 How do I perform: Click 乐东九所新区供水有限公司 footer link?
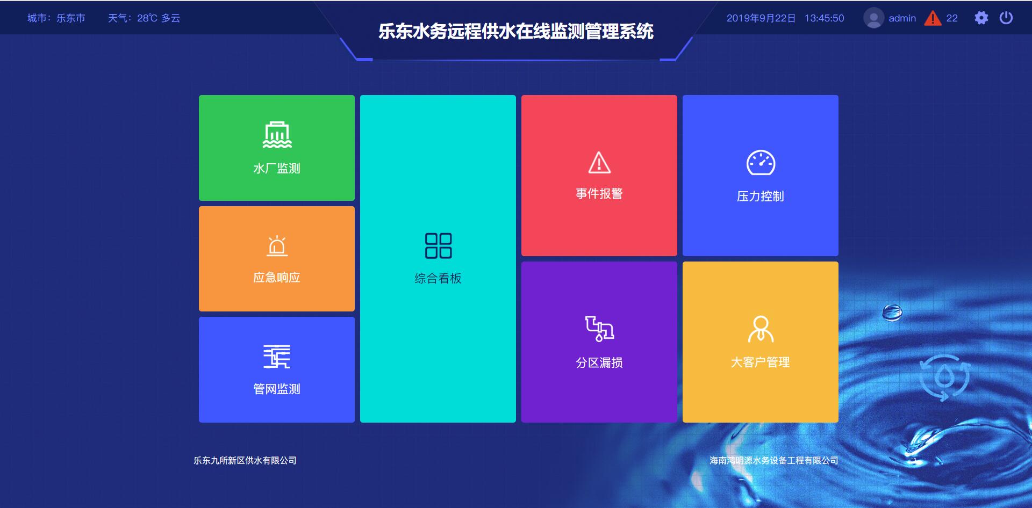click(x=246, y=460)
